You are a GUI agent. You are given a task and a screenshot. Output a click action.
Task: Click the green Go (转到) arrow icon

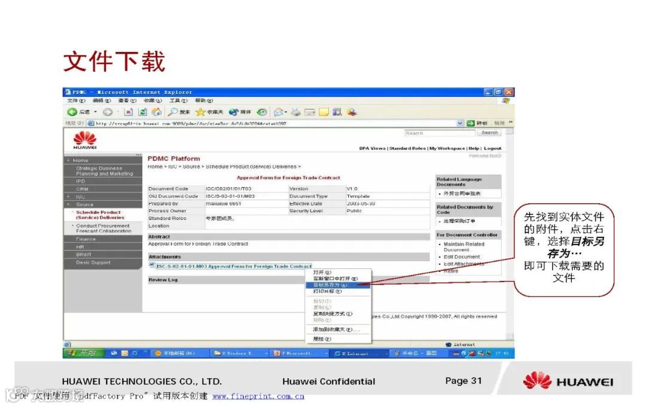click(x=471, y=123)
